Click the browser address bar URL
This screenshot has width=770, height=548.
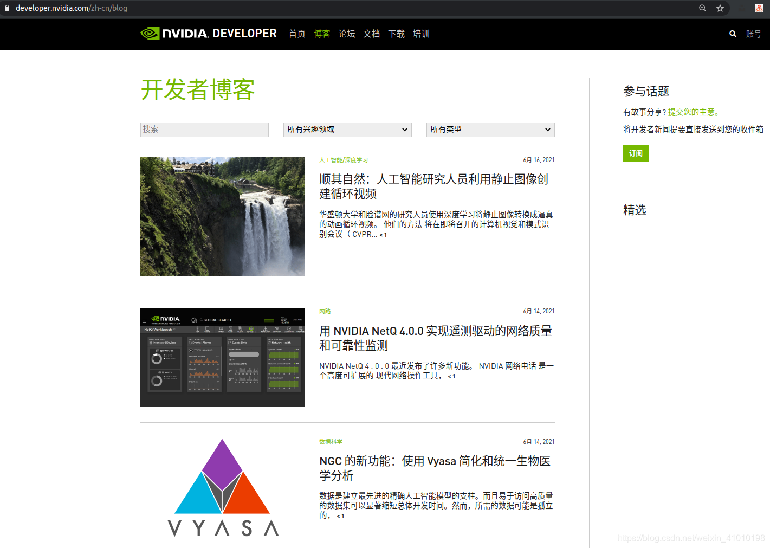(72, 8)
